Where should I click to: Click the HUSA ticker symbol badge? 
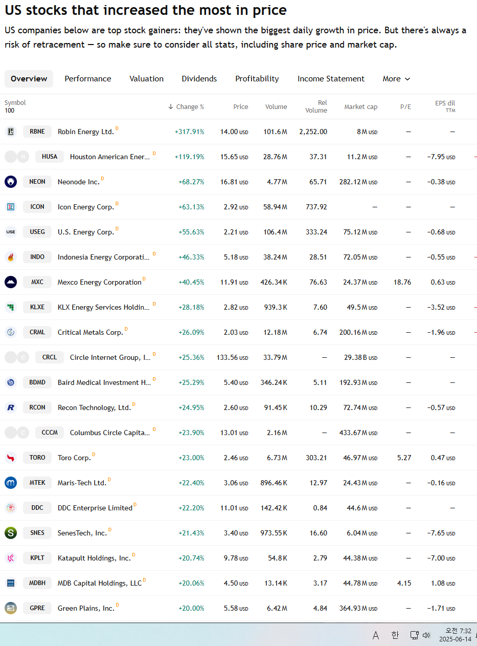[50, 157]
